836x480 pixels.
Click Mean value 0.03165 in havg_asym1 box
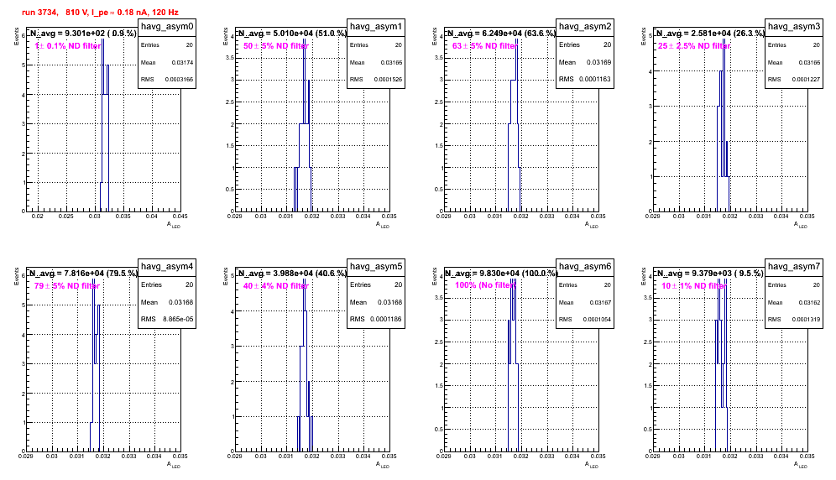pos(391,63)
